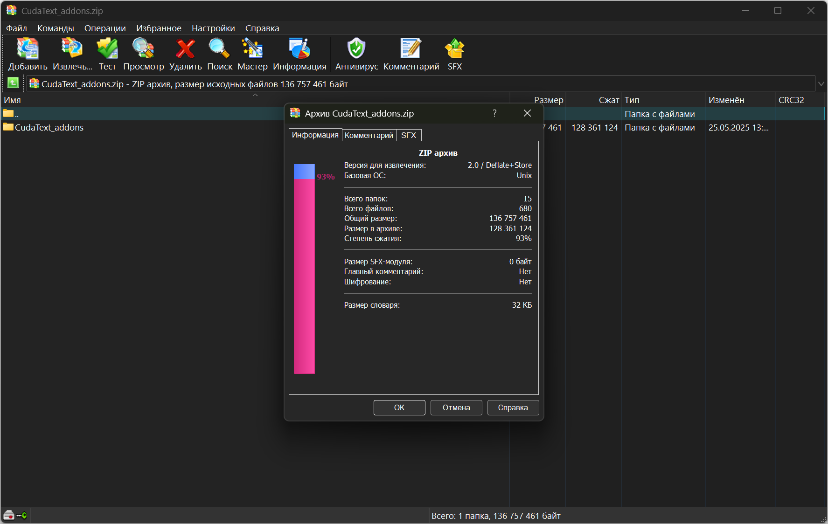Open the Настройки menu
Screen dimensions: 828x524
pos(213,28)
